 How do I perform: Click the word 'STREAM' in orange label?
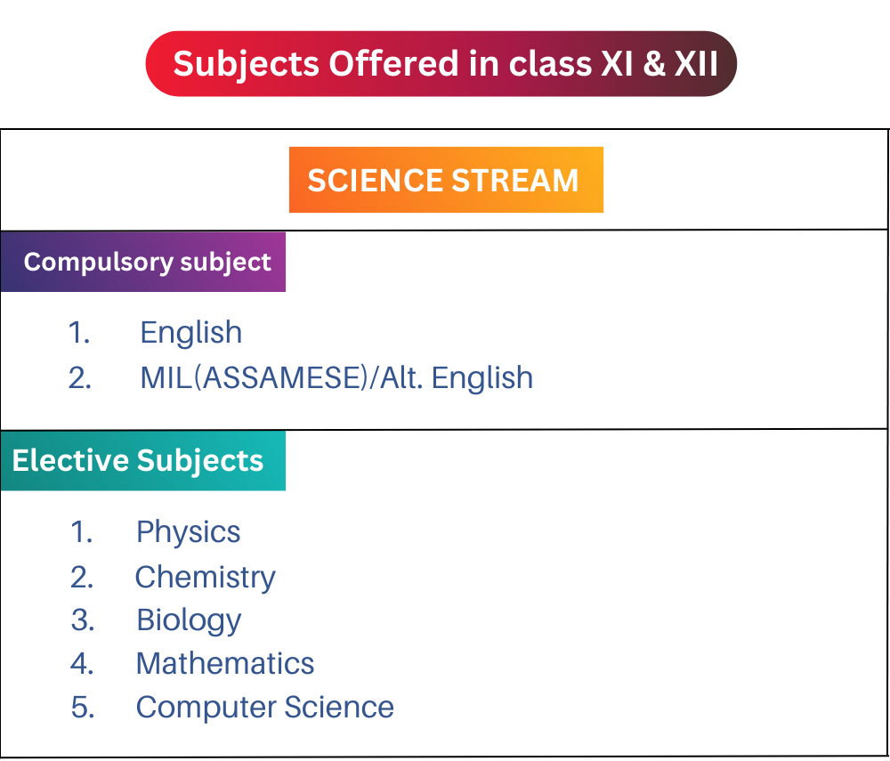tap(515, 181)
